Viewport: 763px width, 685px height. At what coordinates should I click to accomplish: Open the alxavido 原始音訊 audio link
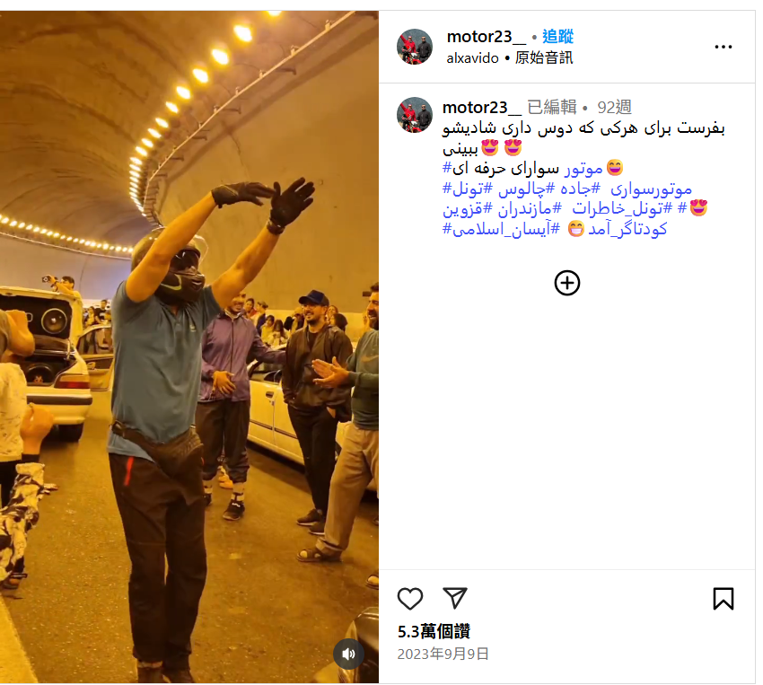pyautogui.click(x=510, y=57)
